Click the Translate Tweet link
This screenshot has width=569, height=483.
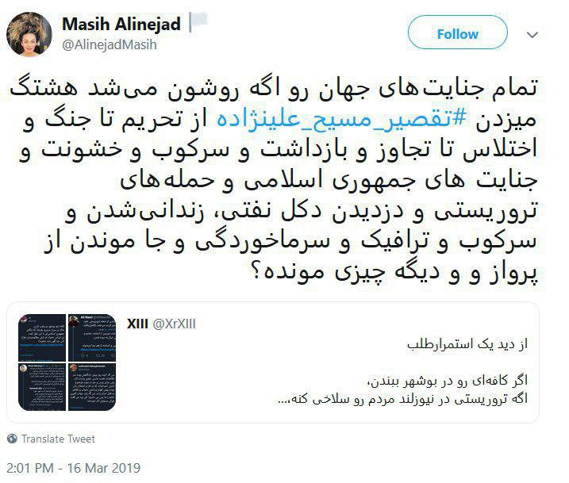tap(58, 439)
